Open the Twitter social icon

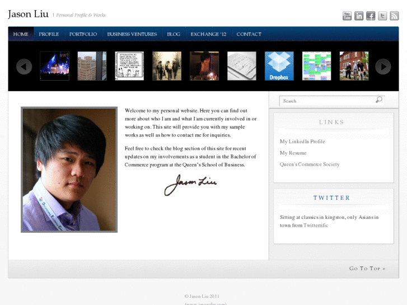point(382,16)
